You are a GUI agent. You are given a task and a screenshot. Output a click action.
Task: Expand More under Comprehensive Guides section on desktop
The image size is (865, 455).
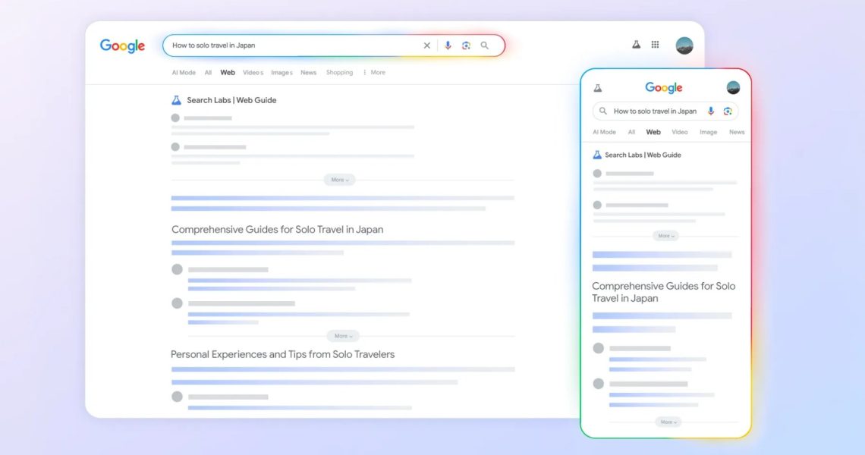[x=343, y=336]
